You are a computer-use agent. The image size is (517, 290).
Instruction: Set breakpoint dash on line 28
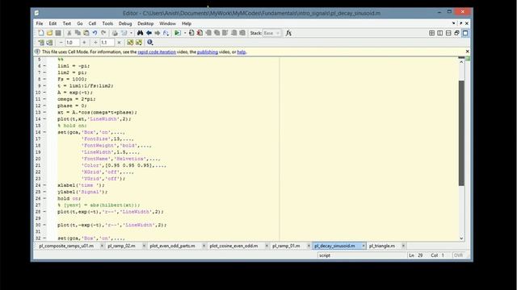[44, 212]
